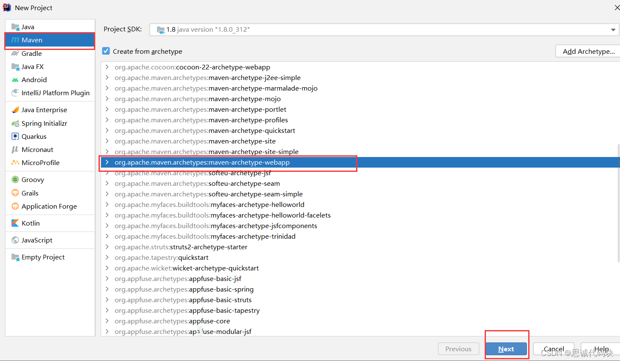620x361 pixels.
Task: Select Gradle project type
Action: tap(50, 53)
